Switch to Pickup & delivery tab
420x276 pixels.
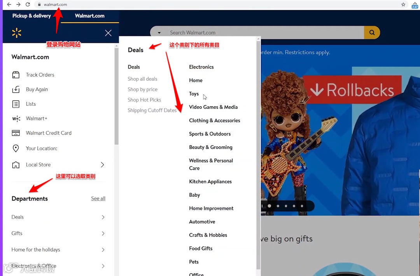point(31,16)
